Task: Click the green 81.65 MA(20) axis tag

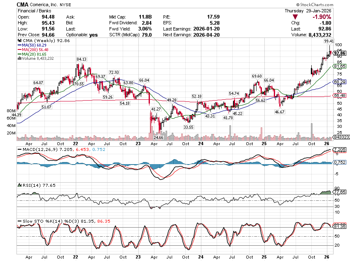Action: tap(339, 66)
